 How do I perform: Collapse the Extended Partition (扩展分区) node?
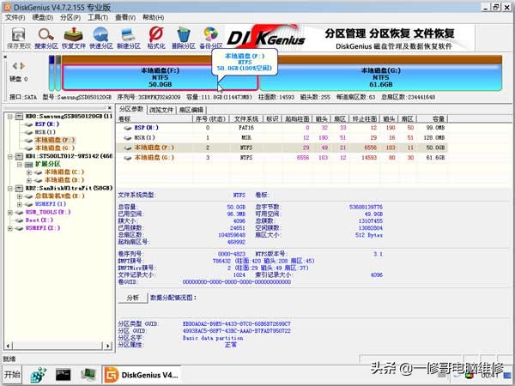tap(20, 164)
